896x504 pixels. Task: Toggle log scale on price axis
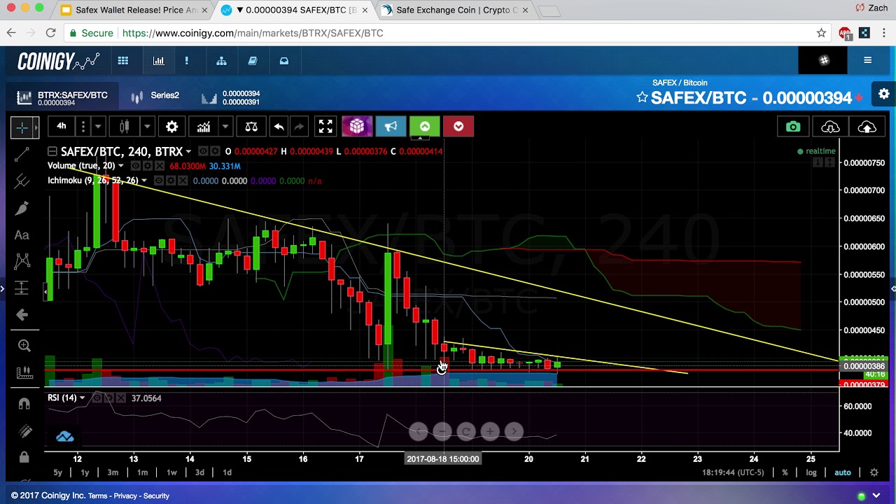click(x=811, y=472)
